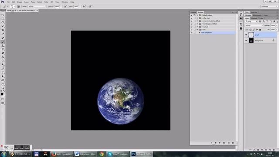Image resolution: width=279 pixels, height=157 pixels.
Task: Select the Magic Wand tool
Action: click(x=3, y=26)
